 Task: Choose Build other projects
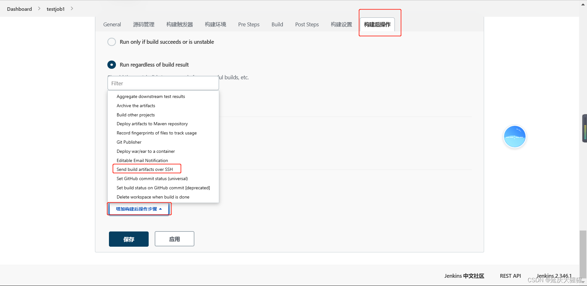[x=136, y=115]
